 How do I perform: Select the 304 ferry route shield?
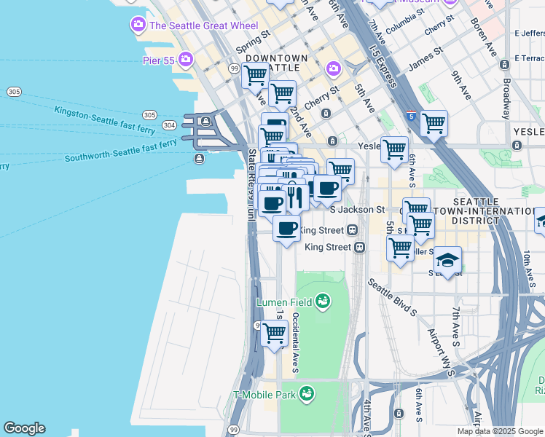tap(169, 125)
